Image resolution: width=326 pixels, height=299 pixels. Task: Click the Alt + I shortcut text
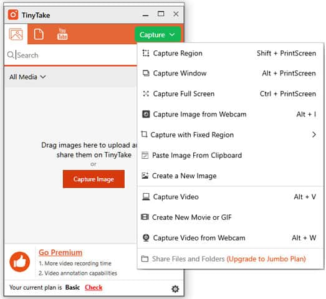click(x=306, y=114)
